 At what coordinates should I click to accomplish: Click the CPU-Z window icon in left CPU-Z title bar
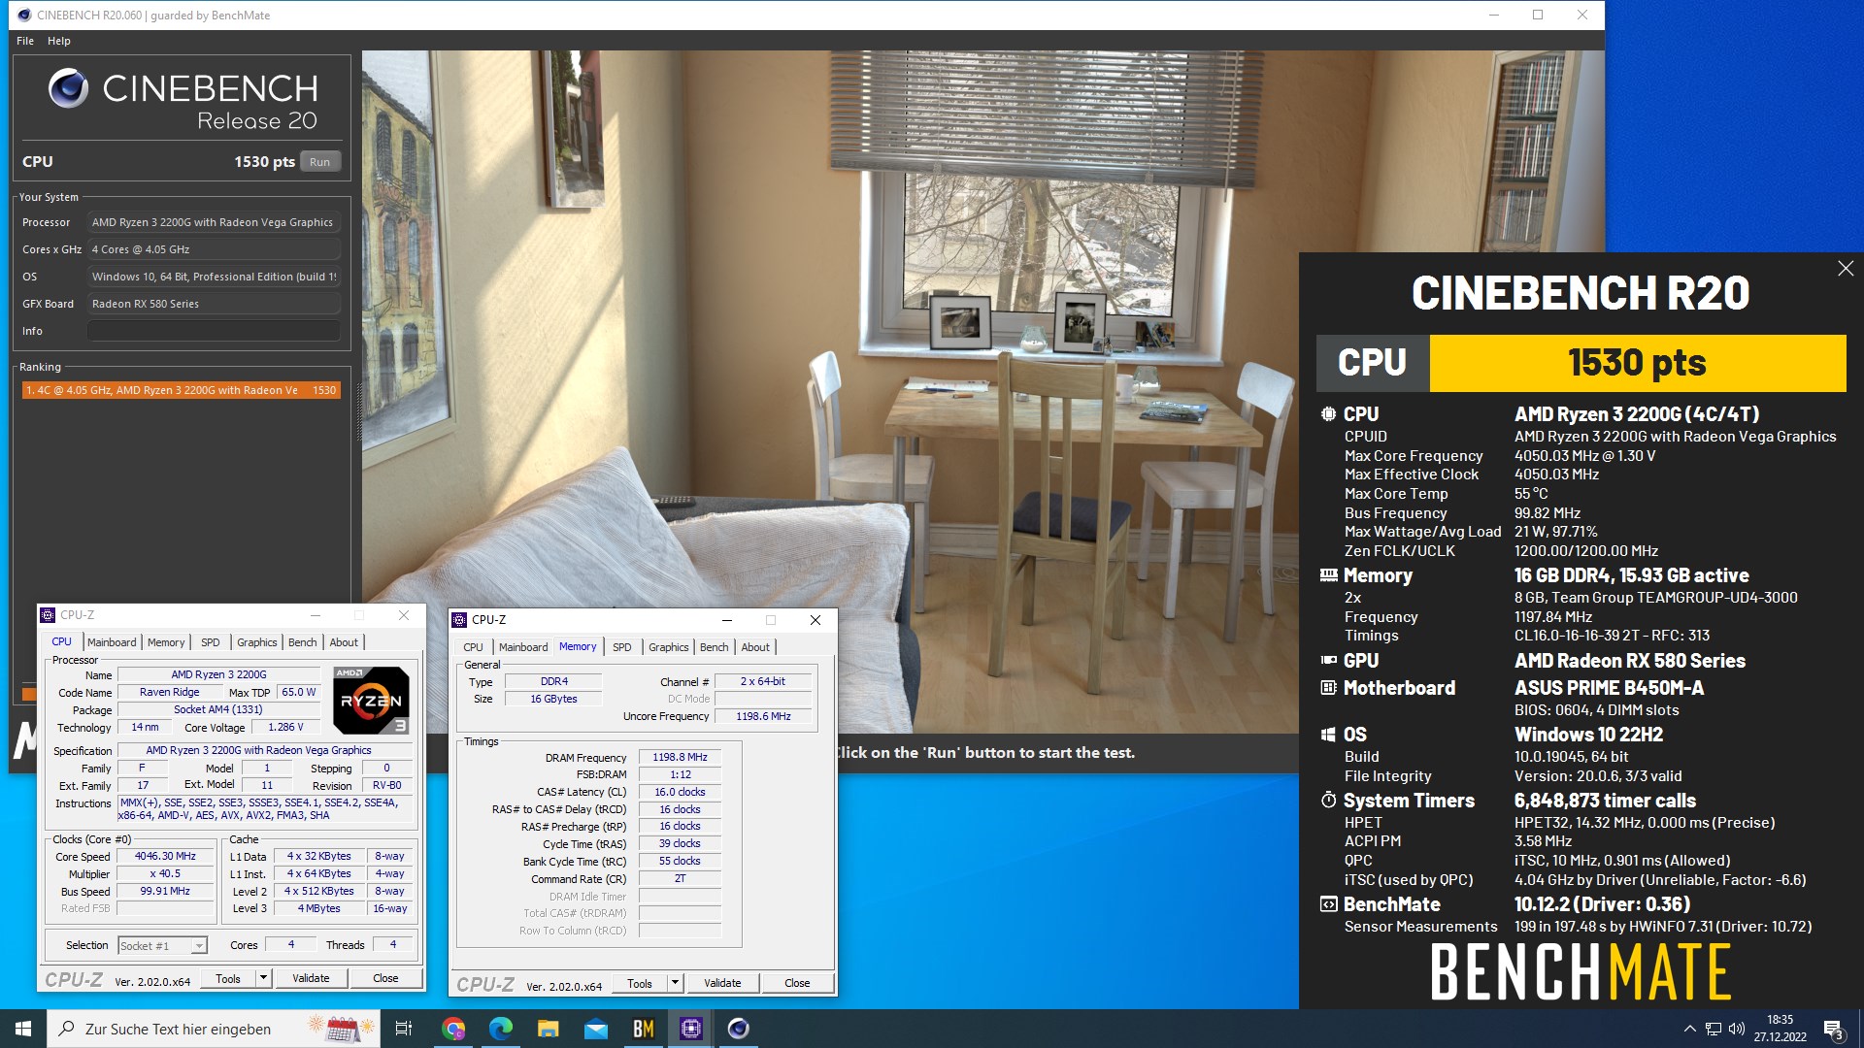point(48,615)
